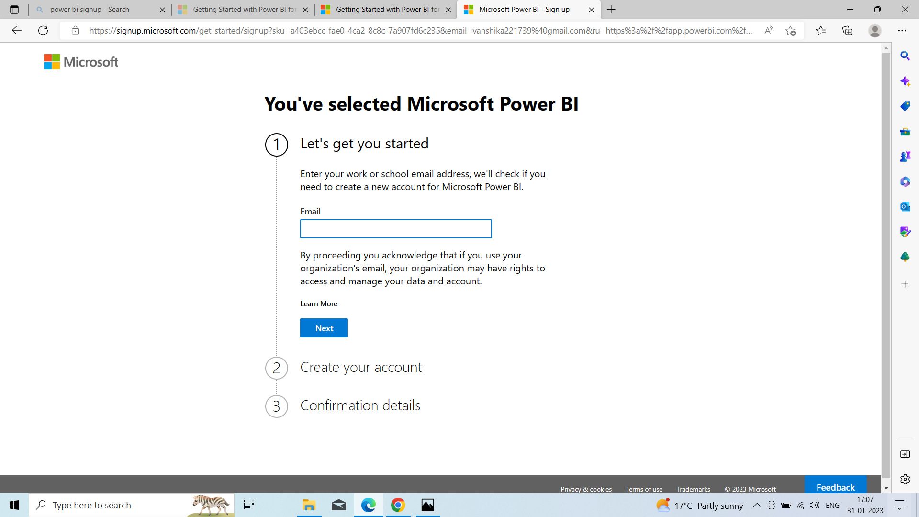Open the Collections icon
The width and height of the screenshot is (919, 517).
pyautogui.click(x=847, y=31)
